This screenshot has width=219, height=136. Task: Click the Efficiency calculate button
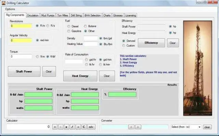click(x=151, y=43)
